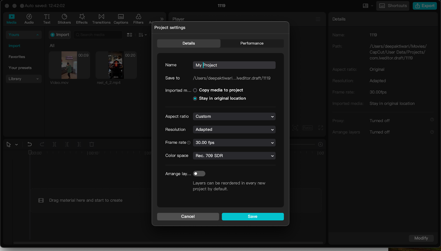Open Transitions icon in toolbar
This screenshot has width=441, height=251.
coord(101,17)
